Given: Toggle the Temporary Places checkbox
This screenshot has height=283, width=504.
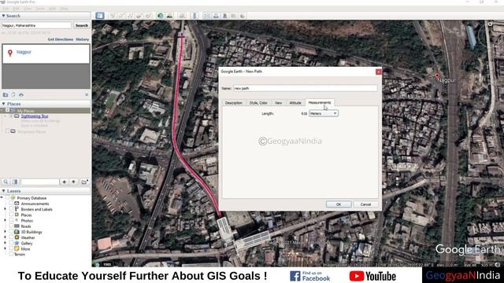Looking at the screenshot, I should (x=7, y=131).
